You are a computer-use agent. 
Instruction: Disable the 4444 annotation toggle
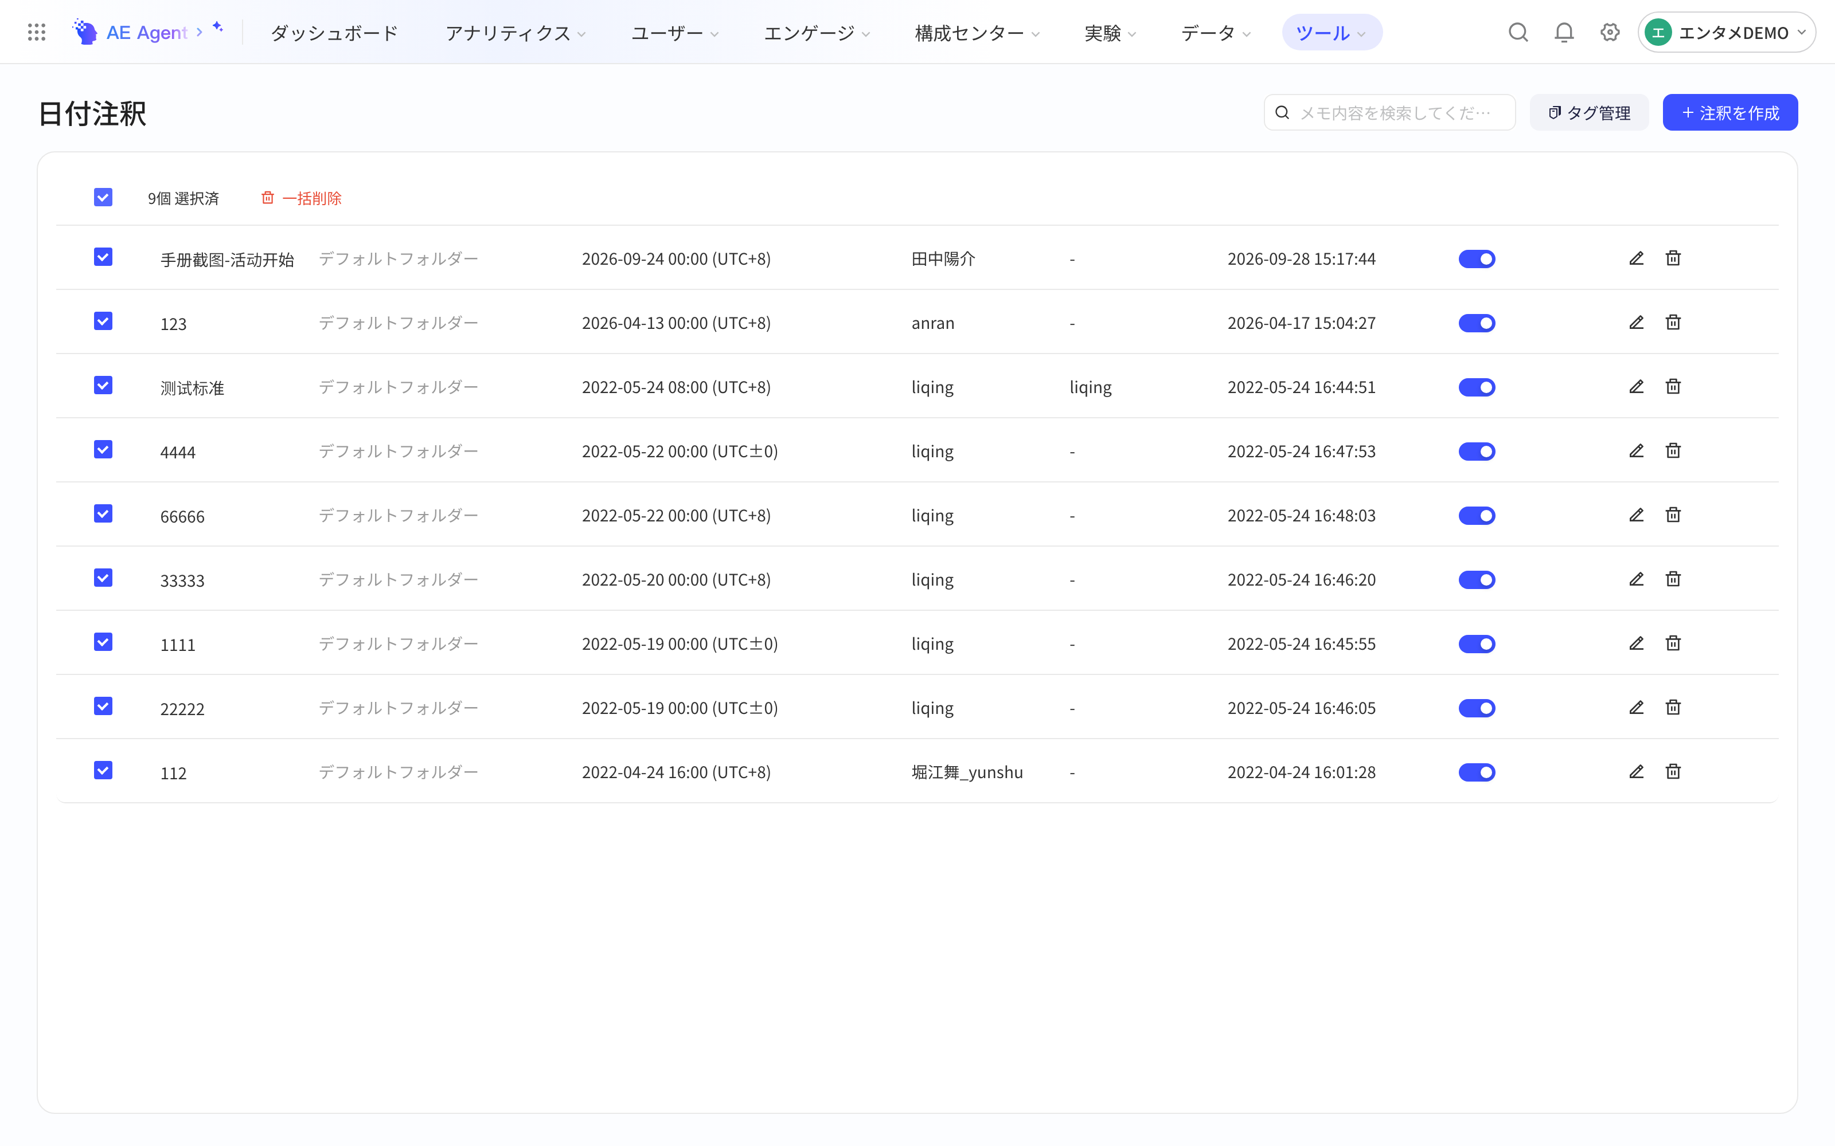1477,451
